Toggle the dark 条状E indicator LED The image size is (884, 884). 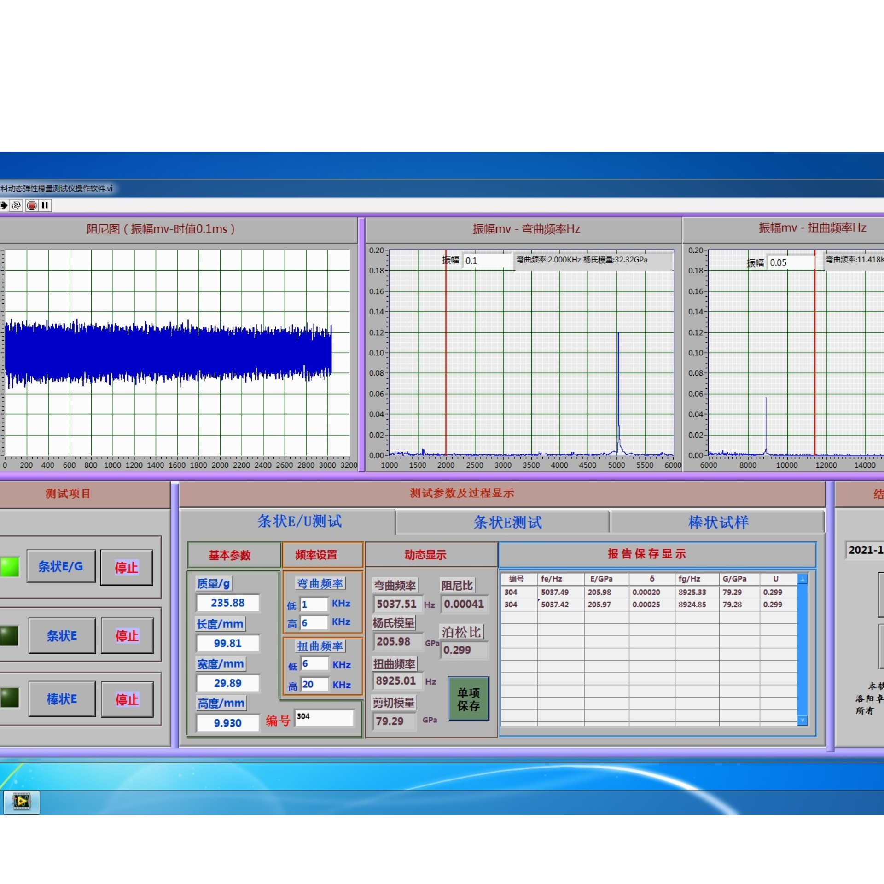[9, 635]
